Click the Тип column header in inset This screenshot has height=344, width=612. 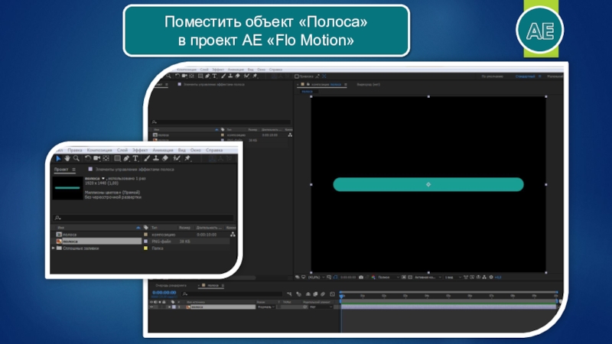click(155, 227)
